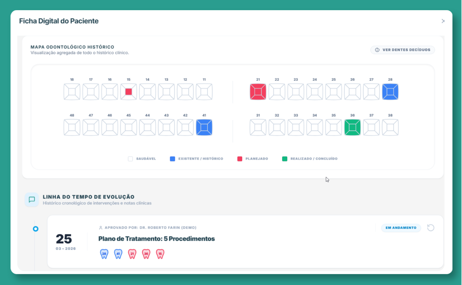The width and height of the screenshot is (462, 285).
Task: Click the Planejado red legend swatch
Action: click(x=240, y=159)
